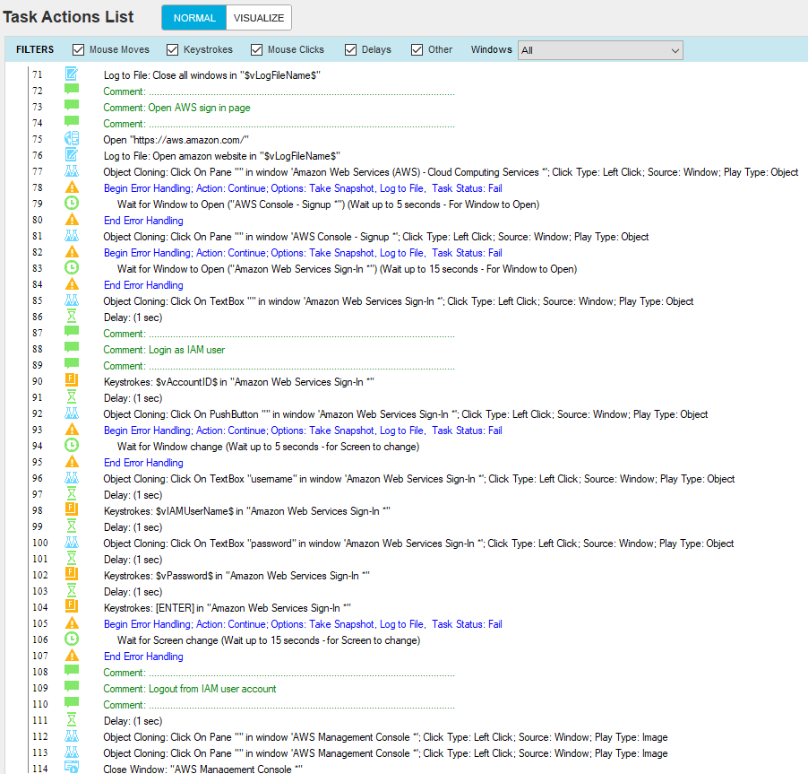This screenshot has width=808, height=774.
Task: Select the Open https://aws.amazon.com/ action
Action: tap(176, 139)
